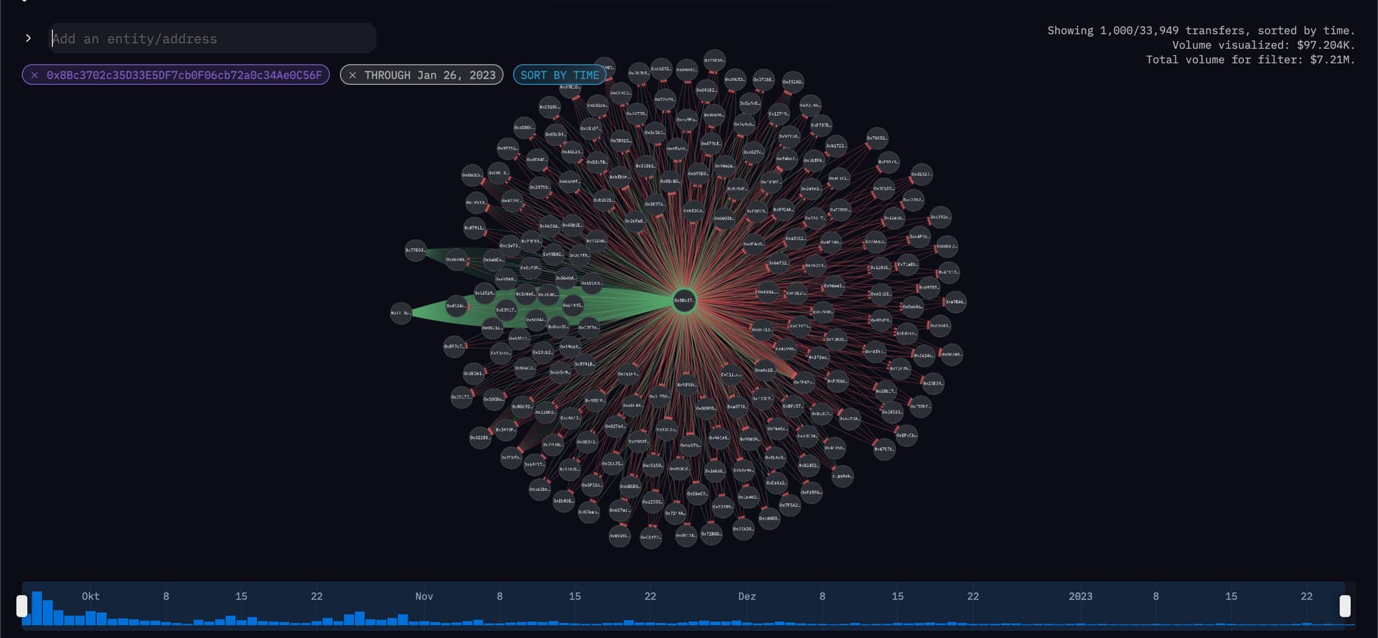The width and height of the screenshot is (1378, 638).
Task: Click the Add an entity/address input field
Action: pyautogui.click(x=212, y=39)
